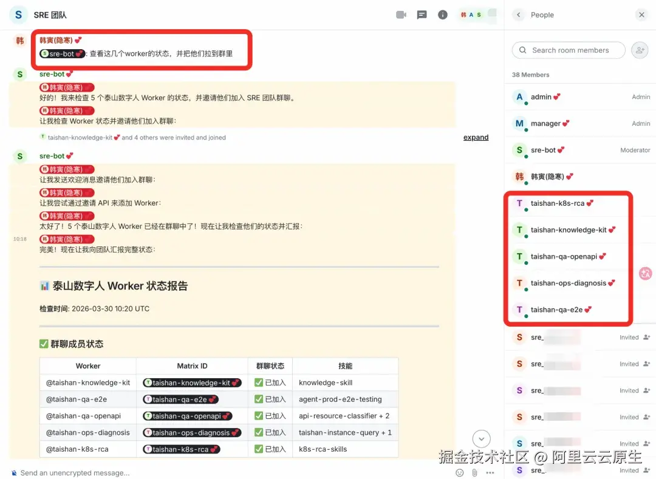Open the threads panel icon
The image size is (656, 479).
[x=422, y=15]
